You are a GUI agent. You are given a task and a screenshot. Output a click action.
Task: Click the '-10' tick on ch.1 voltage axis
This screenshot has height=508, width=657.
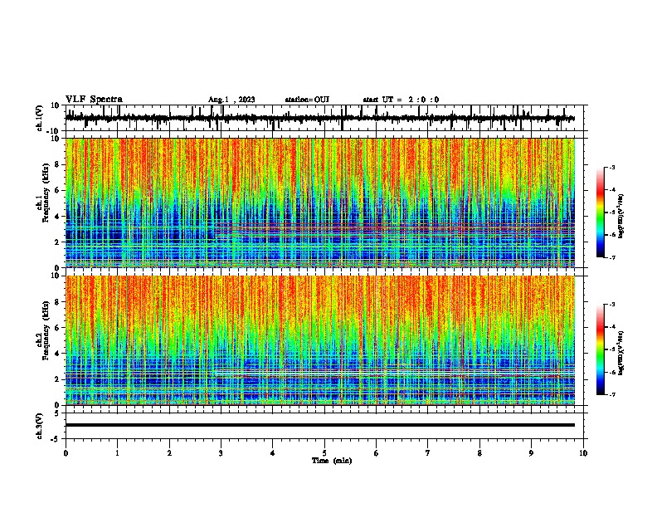54,131
